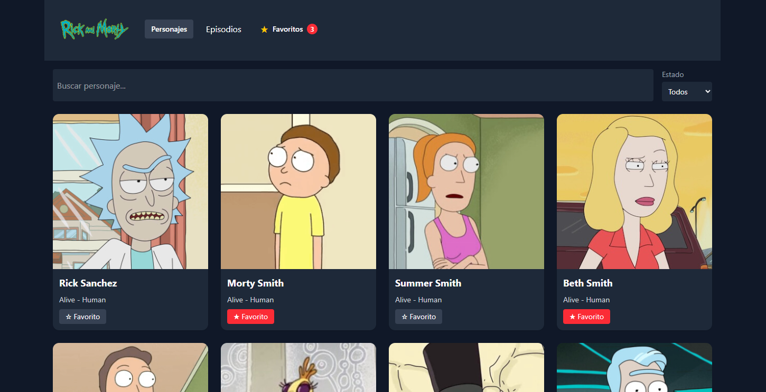Click the red favorites count badge

pyautogui.click(x=312, y=29)
